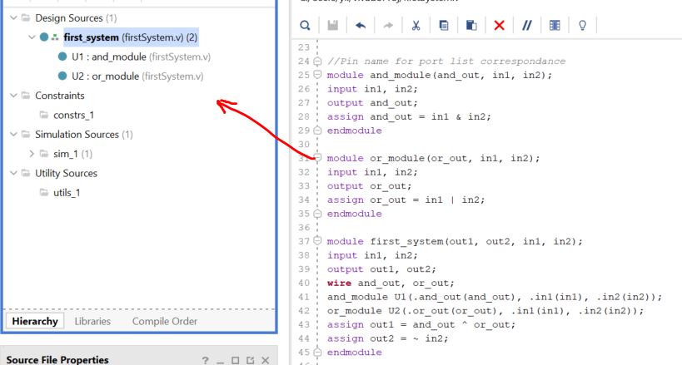This screenshot has height=365, width=682.
Task: Select the constrs_1 constraints folder
Action: tap(73, 115)
